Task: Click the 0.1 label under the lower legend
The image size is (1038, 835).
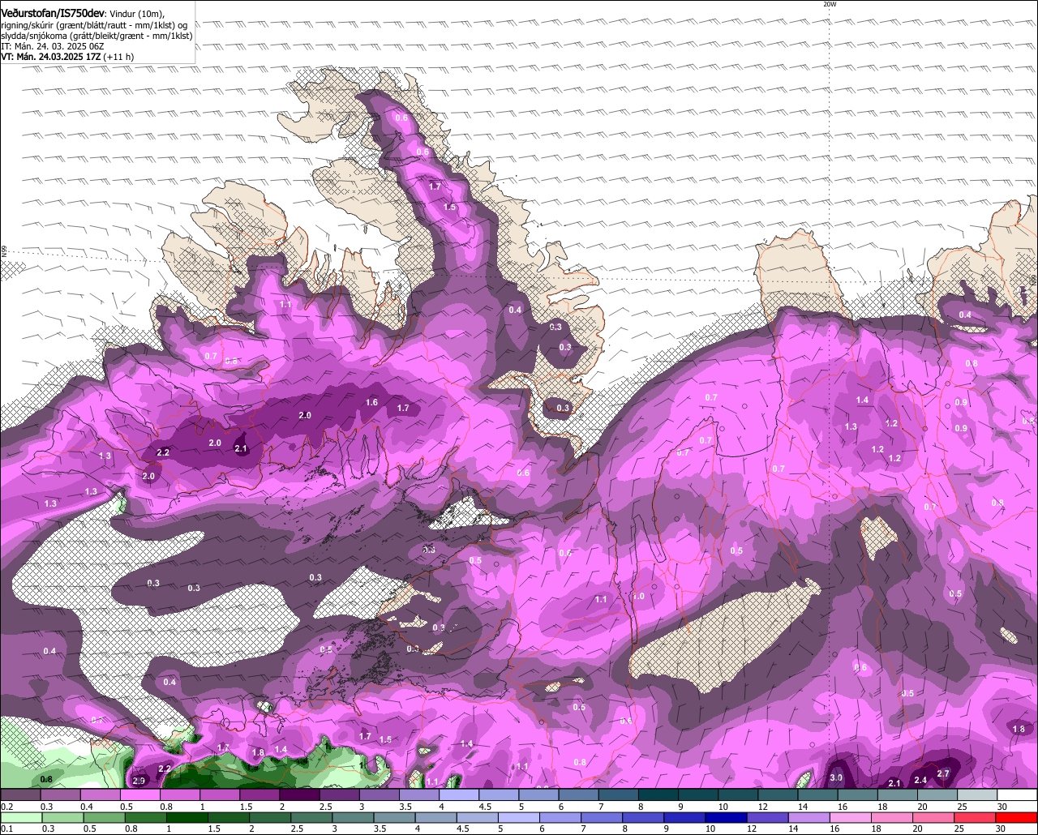Action: [6, 829]
